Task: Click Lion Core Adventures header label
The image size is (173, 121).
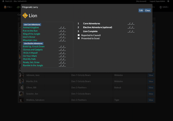Action: 32,24
